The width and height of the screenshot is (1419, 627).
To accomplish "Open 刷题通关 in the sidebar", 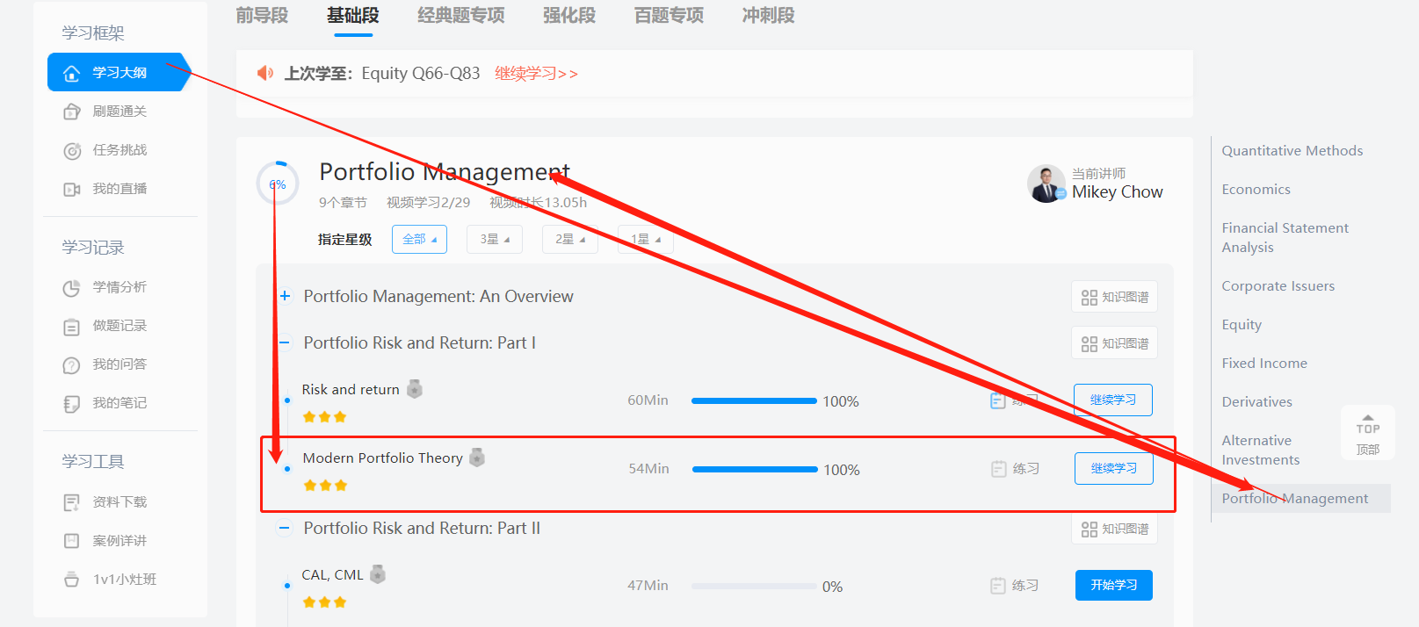I will coord(119,112).
